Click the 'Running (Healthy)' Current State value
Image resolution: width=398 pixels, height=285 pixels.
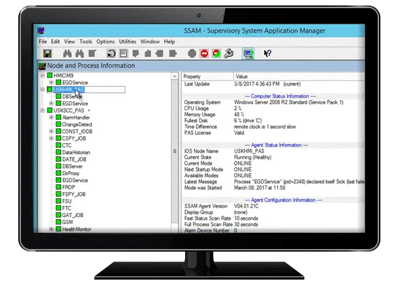[x=252, y=157]
